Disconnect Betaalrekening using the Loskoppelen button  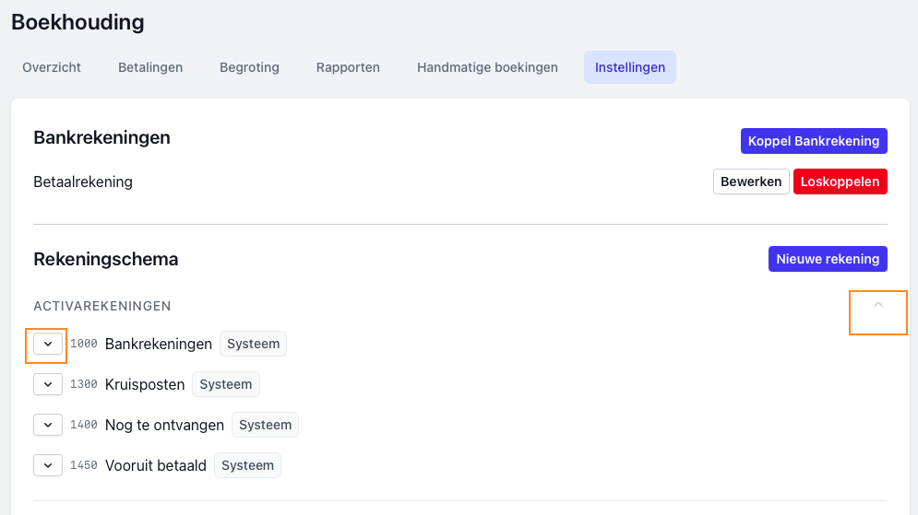point(840,181)
